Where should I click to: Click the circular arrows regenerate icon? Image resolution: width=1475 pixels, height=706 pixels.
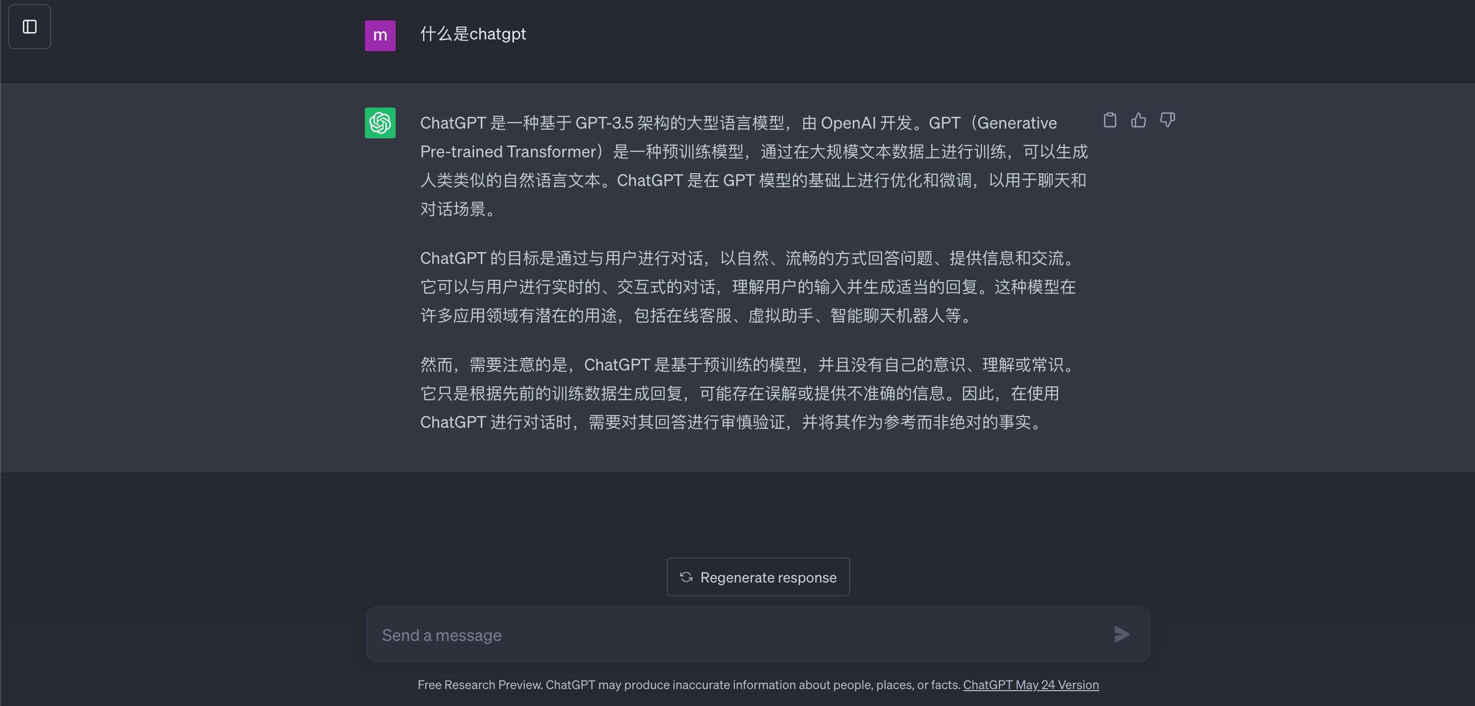pos(686,577)
